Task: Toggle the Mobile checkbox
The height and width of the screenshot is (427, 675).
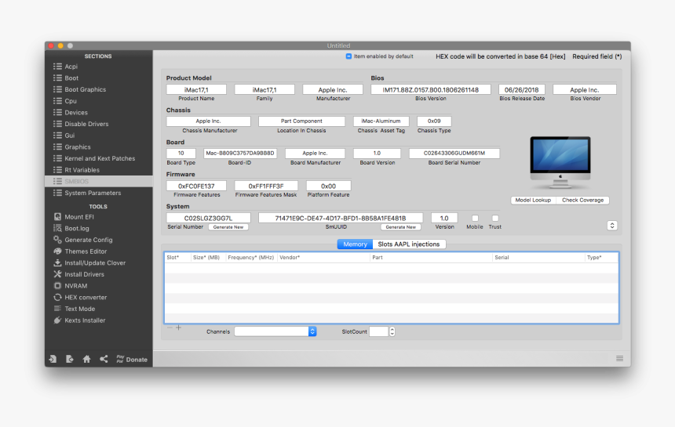Action: [475, 219]
